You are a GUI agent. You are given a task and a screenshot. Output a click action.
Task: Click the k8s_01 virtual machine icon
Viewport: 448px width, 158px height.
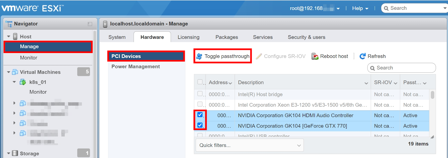coord(23,82)
